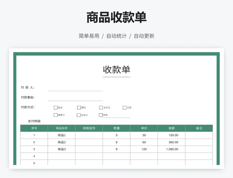The width and height of the screenshot is (233, 178).
Task: Check the 微信 payment checkbox
Action: pyautogui.click(x=79, y=108)
